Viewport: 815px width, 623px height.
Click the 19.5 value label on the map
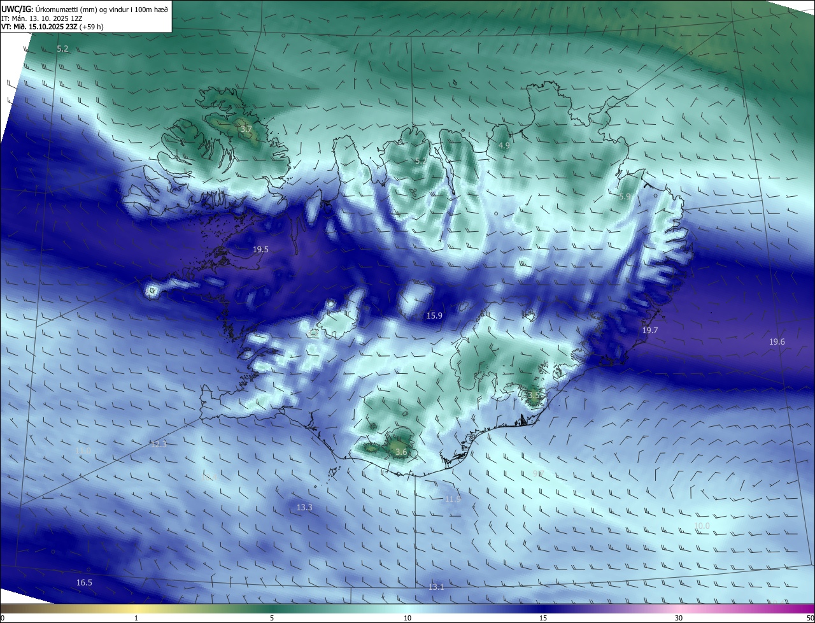260,250
